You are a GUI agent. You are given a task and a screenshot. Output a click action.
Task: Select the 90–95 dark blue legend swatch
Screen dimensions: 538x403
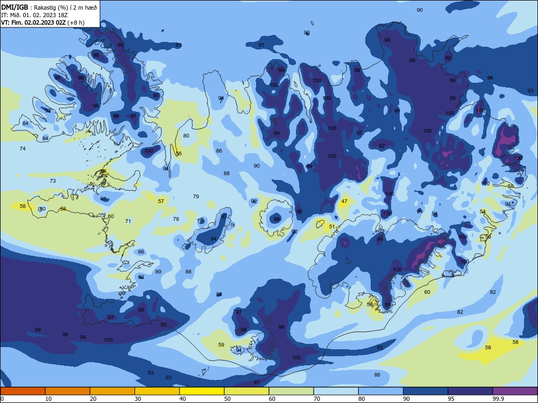coord(426,391)
